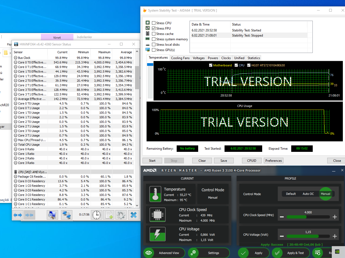
Task: Enable Stress cache checkbox
Action: pos(154,34)
